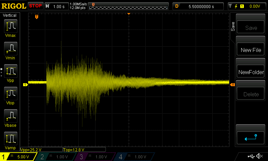268x161 pixels.
Task: Click the yellow channel 1 ground level marker
Action: coord(25,85)
